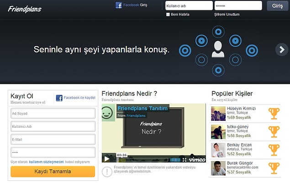Viewport: 290px width, 183px height.
Task: Focus the Kullanıcı Adı signup field
Action: pos(53,126)
